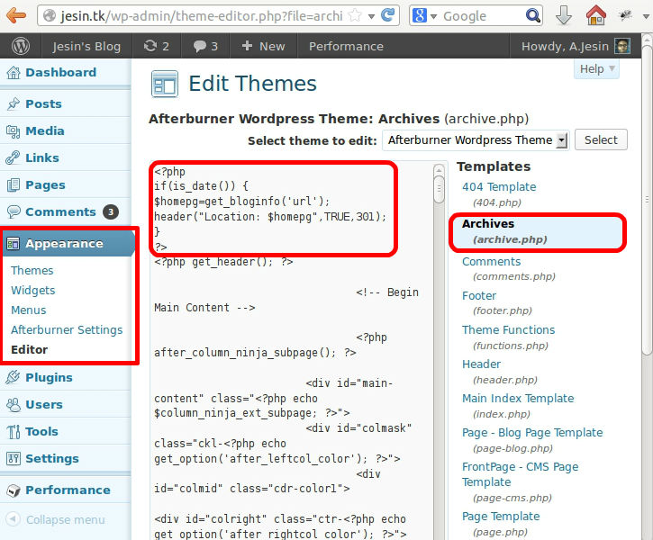This screenshot has width=653, height=540.
Task: Open the updates icon showing 2
Action: [156, 46]
